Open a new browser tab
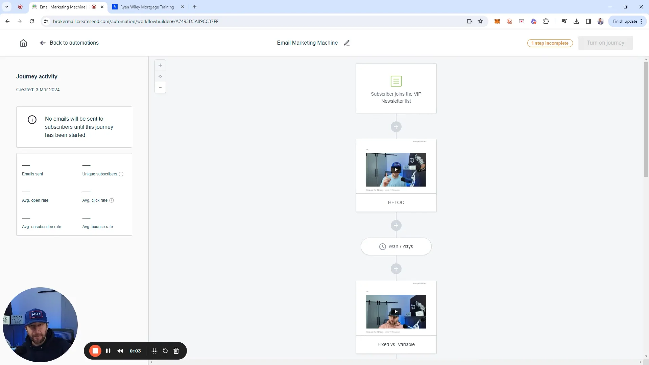649x365 pixels. 195,7
